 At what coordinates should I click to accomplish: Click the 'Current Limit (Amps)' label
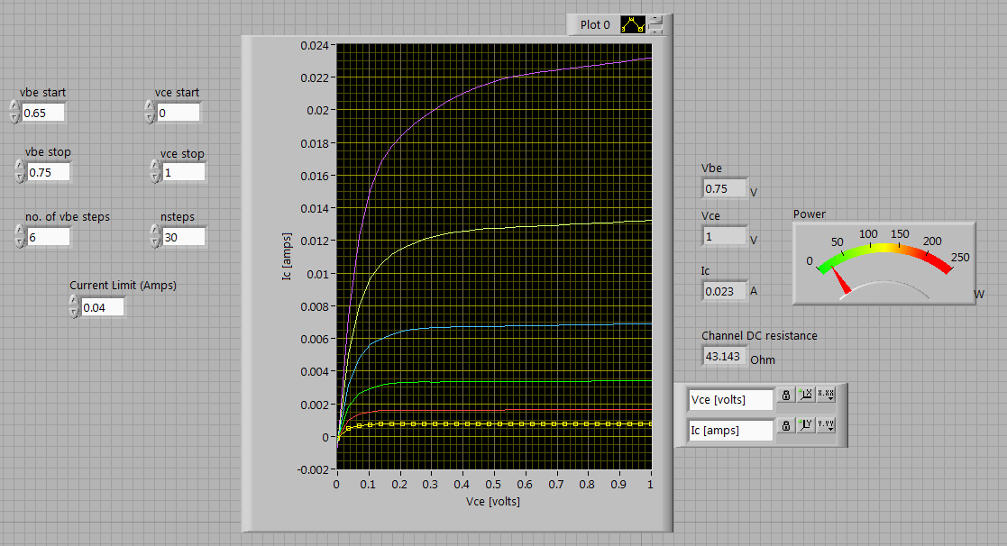pyautogui.click(x=123, y=286)
